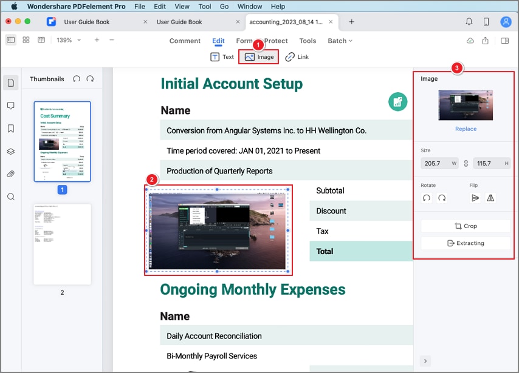Click the image width field 205.7
519x373 pixels.
point(439,163)
